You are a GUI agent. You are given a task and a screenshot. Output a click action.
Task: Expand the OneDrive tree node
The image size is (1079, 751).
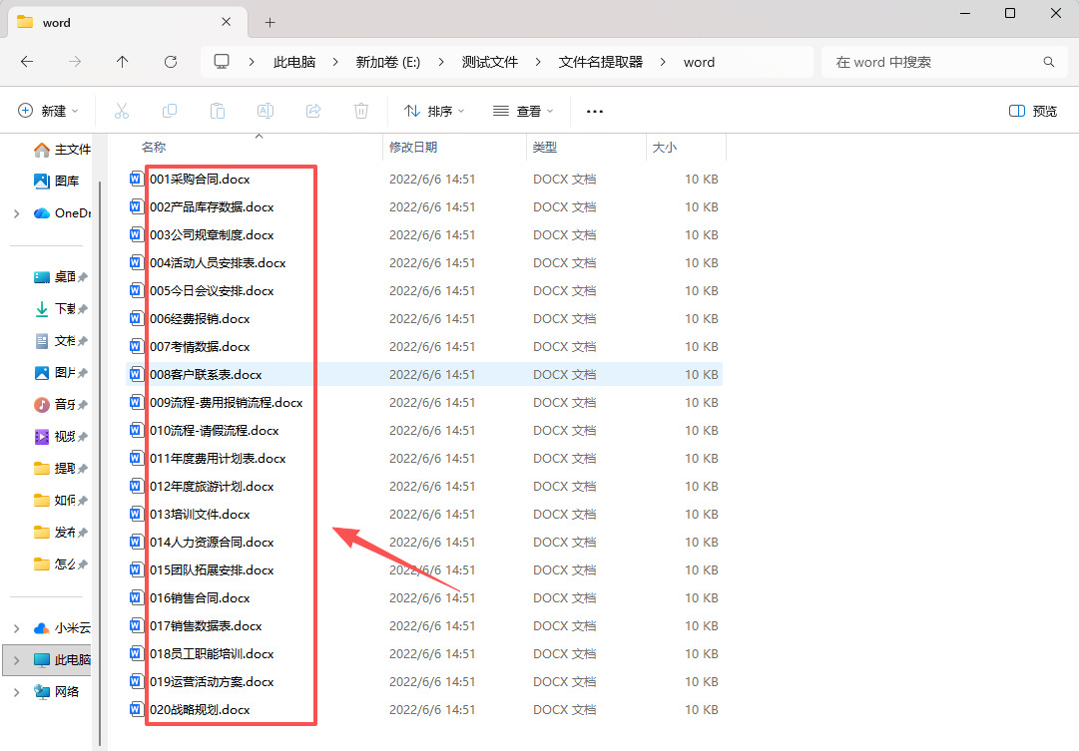click(x=17, y=213)
